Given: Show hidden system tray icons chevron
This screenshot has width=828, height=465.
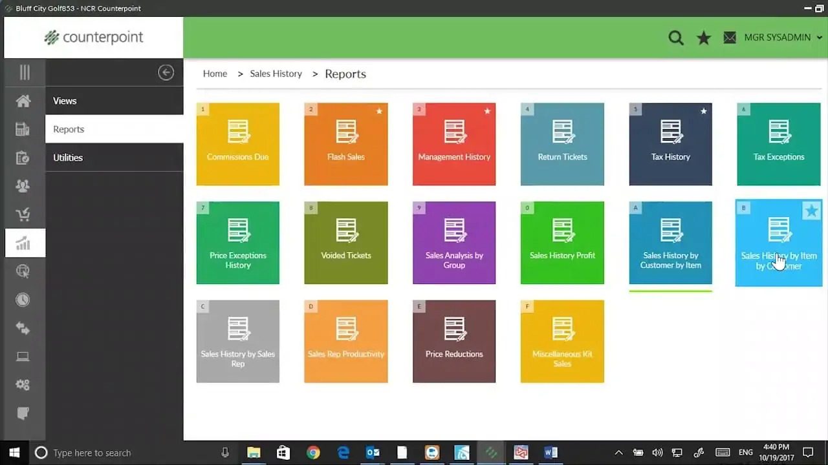Looking at the screenshot, I should tap(618, 453).
